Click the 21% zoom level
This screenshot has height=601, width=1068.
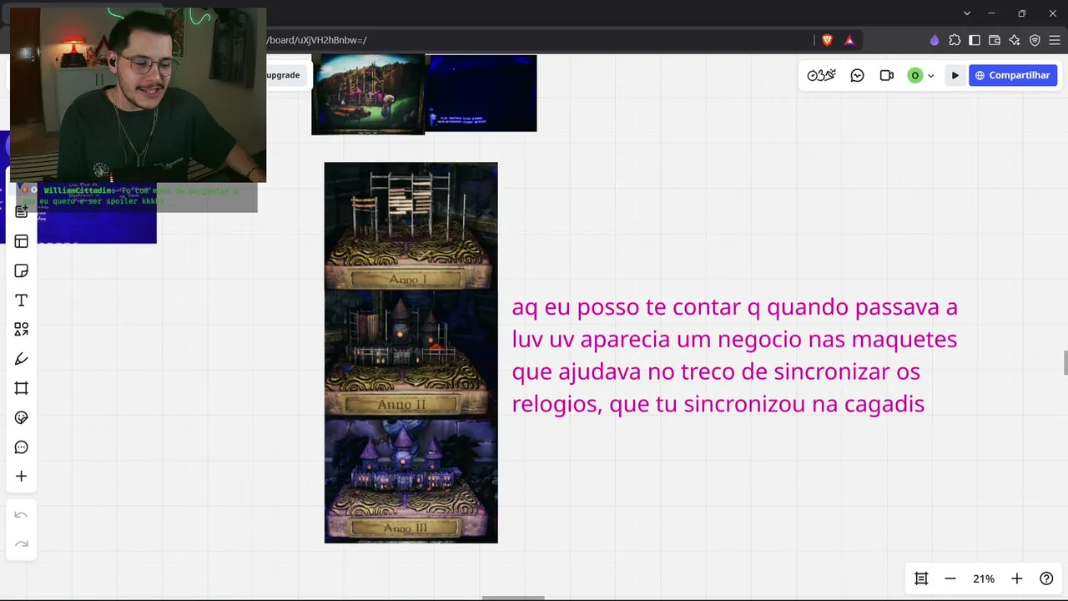(984, 578)
